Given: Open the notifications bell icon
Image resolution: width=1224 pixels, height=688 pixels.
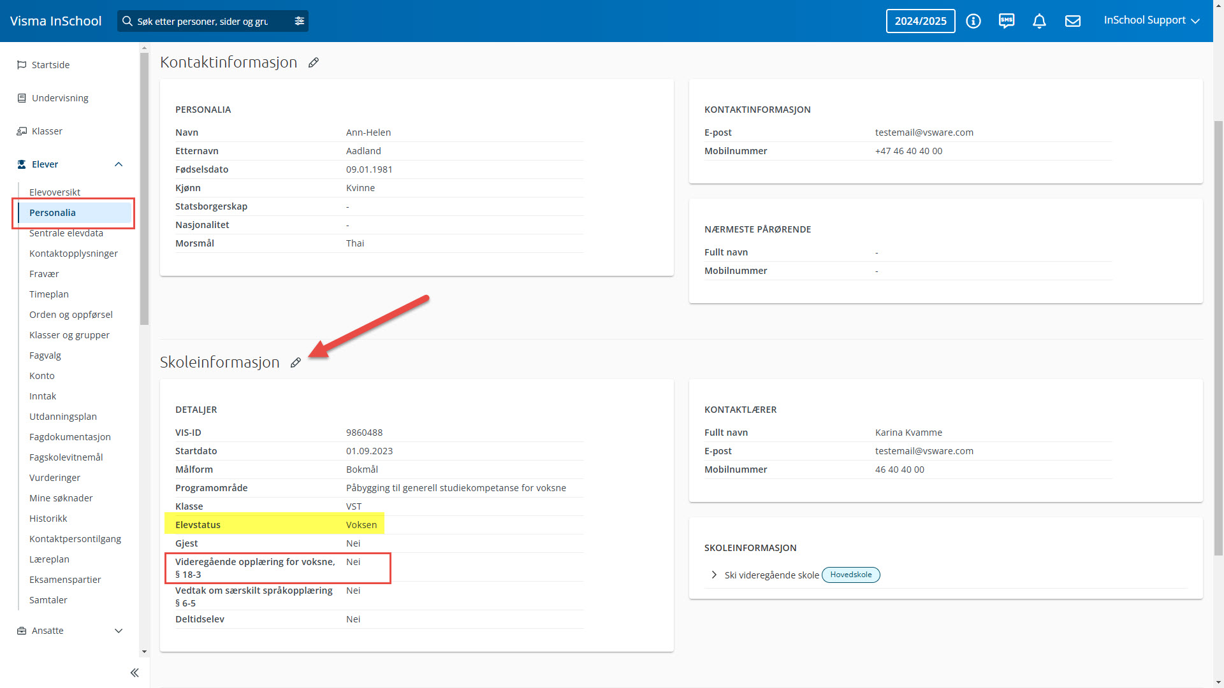Looking at the screenshot, I should 1039,21.
